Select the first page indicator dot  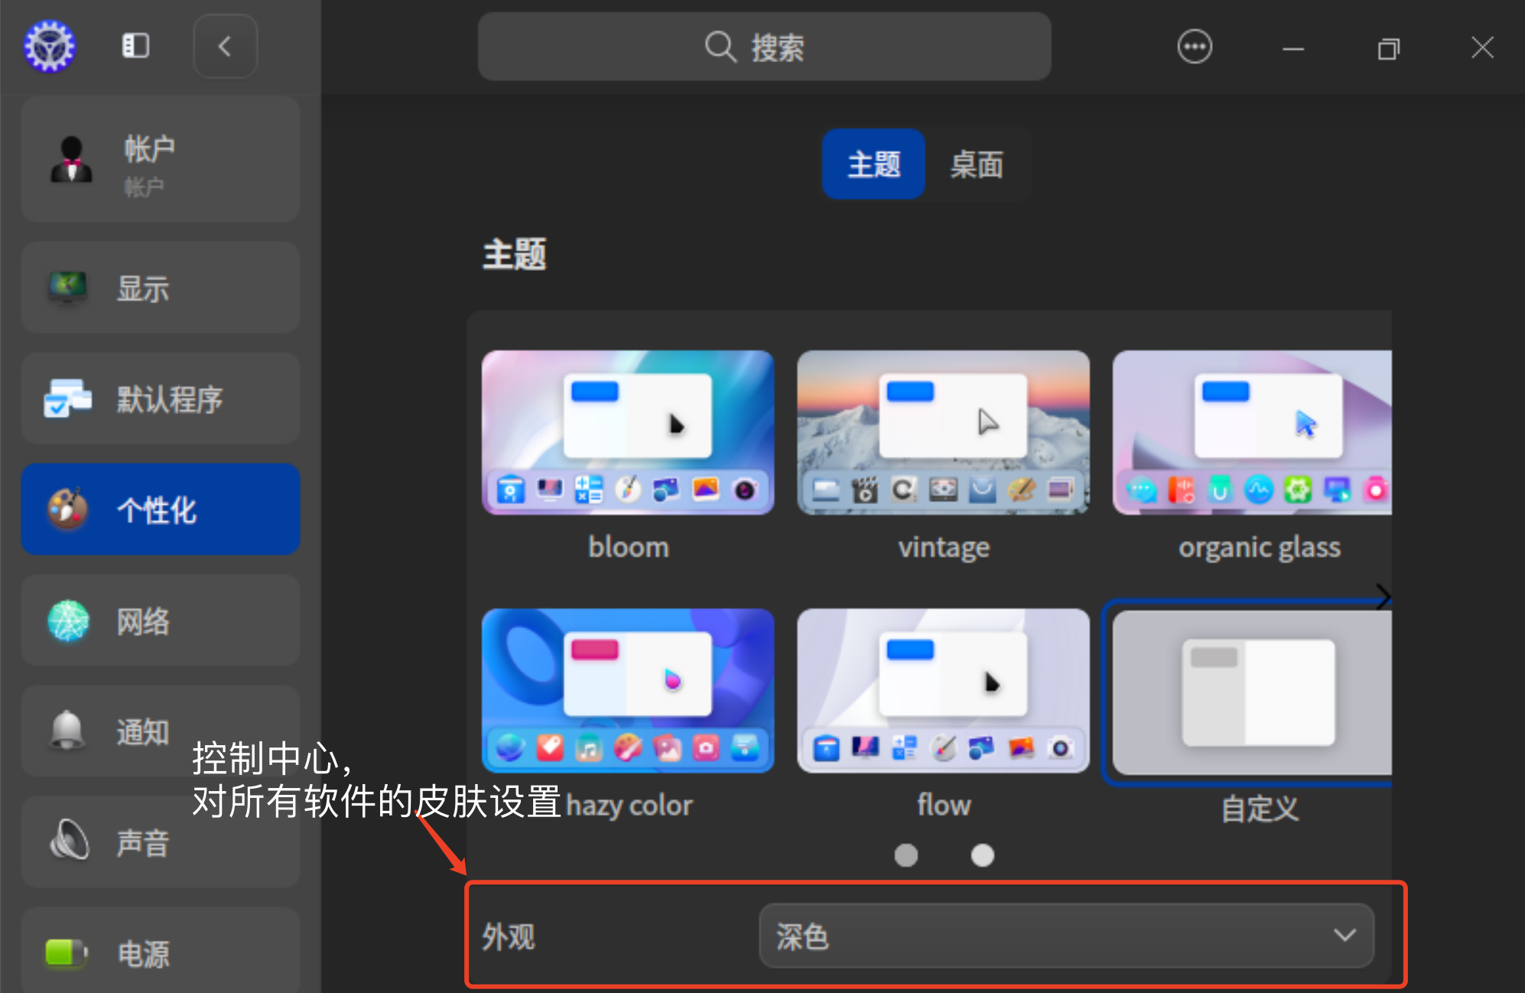(x=906, y=855)
